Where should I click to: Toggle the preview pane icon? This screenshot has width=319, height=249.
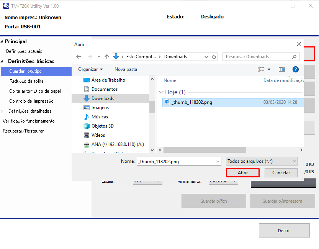click(x=282, y=70)
